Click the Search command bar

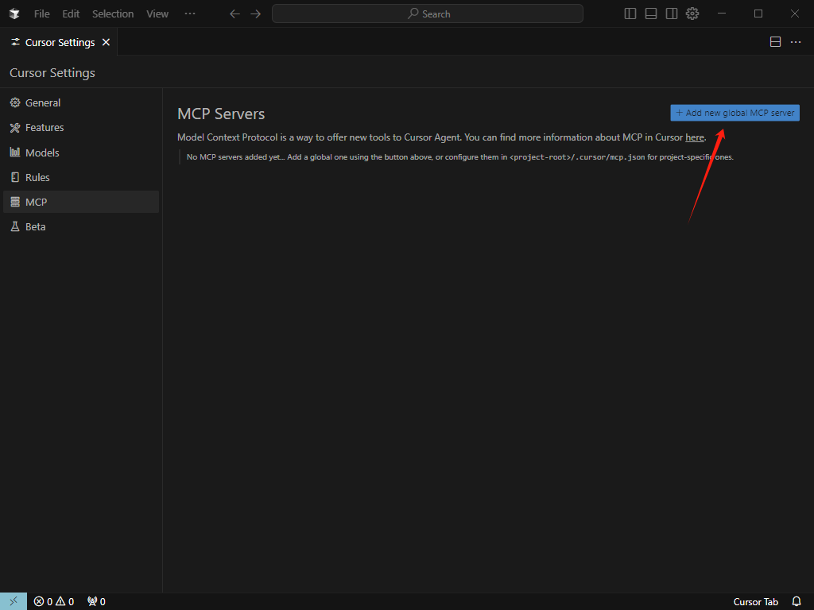click(x=427, y=14)
